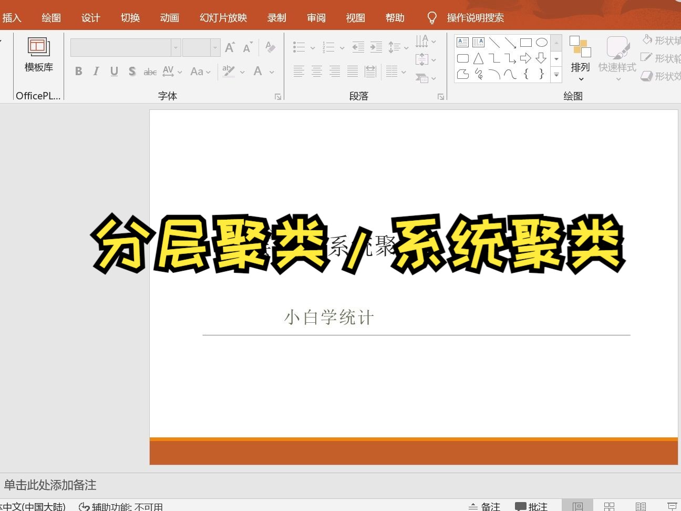This screenshot has height=511, width=681.
Task: Open 设计 ribbon tab
Action: point(90,18)
